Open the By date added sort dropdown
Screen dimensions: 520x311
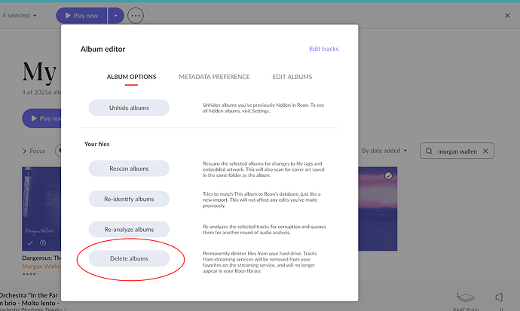(x=386, y=151)
